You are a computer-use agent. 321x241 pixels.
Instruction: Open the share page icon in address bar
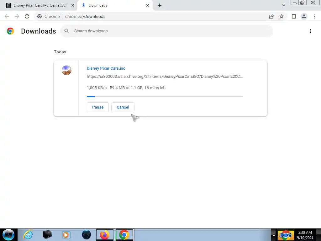tap(271, 16)
